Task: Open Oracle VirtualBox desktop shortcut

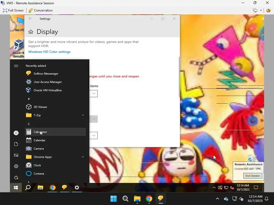Action: pos(18,48)
